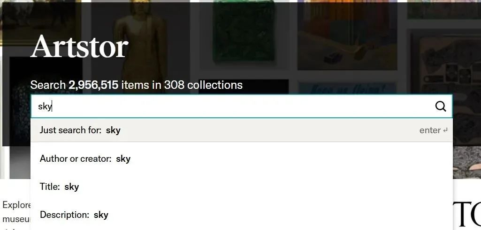Click the 'enter' return key hint
Image resolution: width=481 pixels, height=230 pixels.
click(433, 130)
